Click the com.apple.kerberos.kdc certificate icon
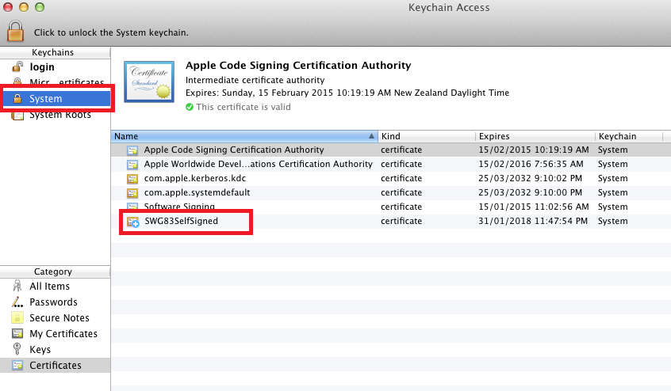 (132, 179)
